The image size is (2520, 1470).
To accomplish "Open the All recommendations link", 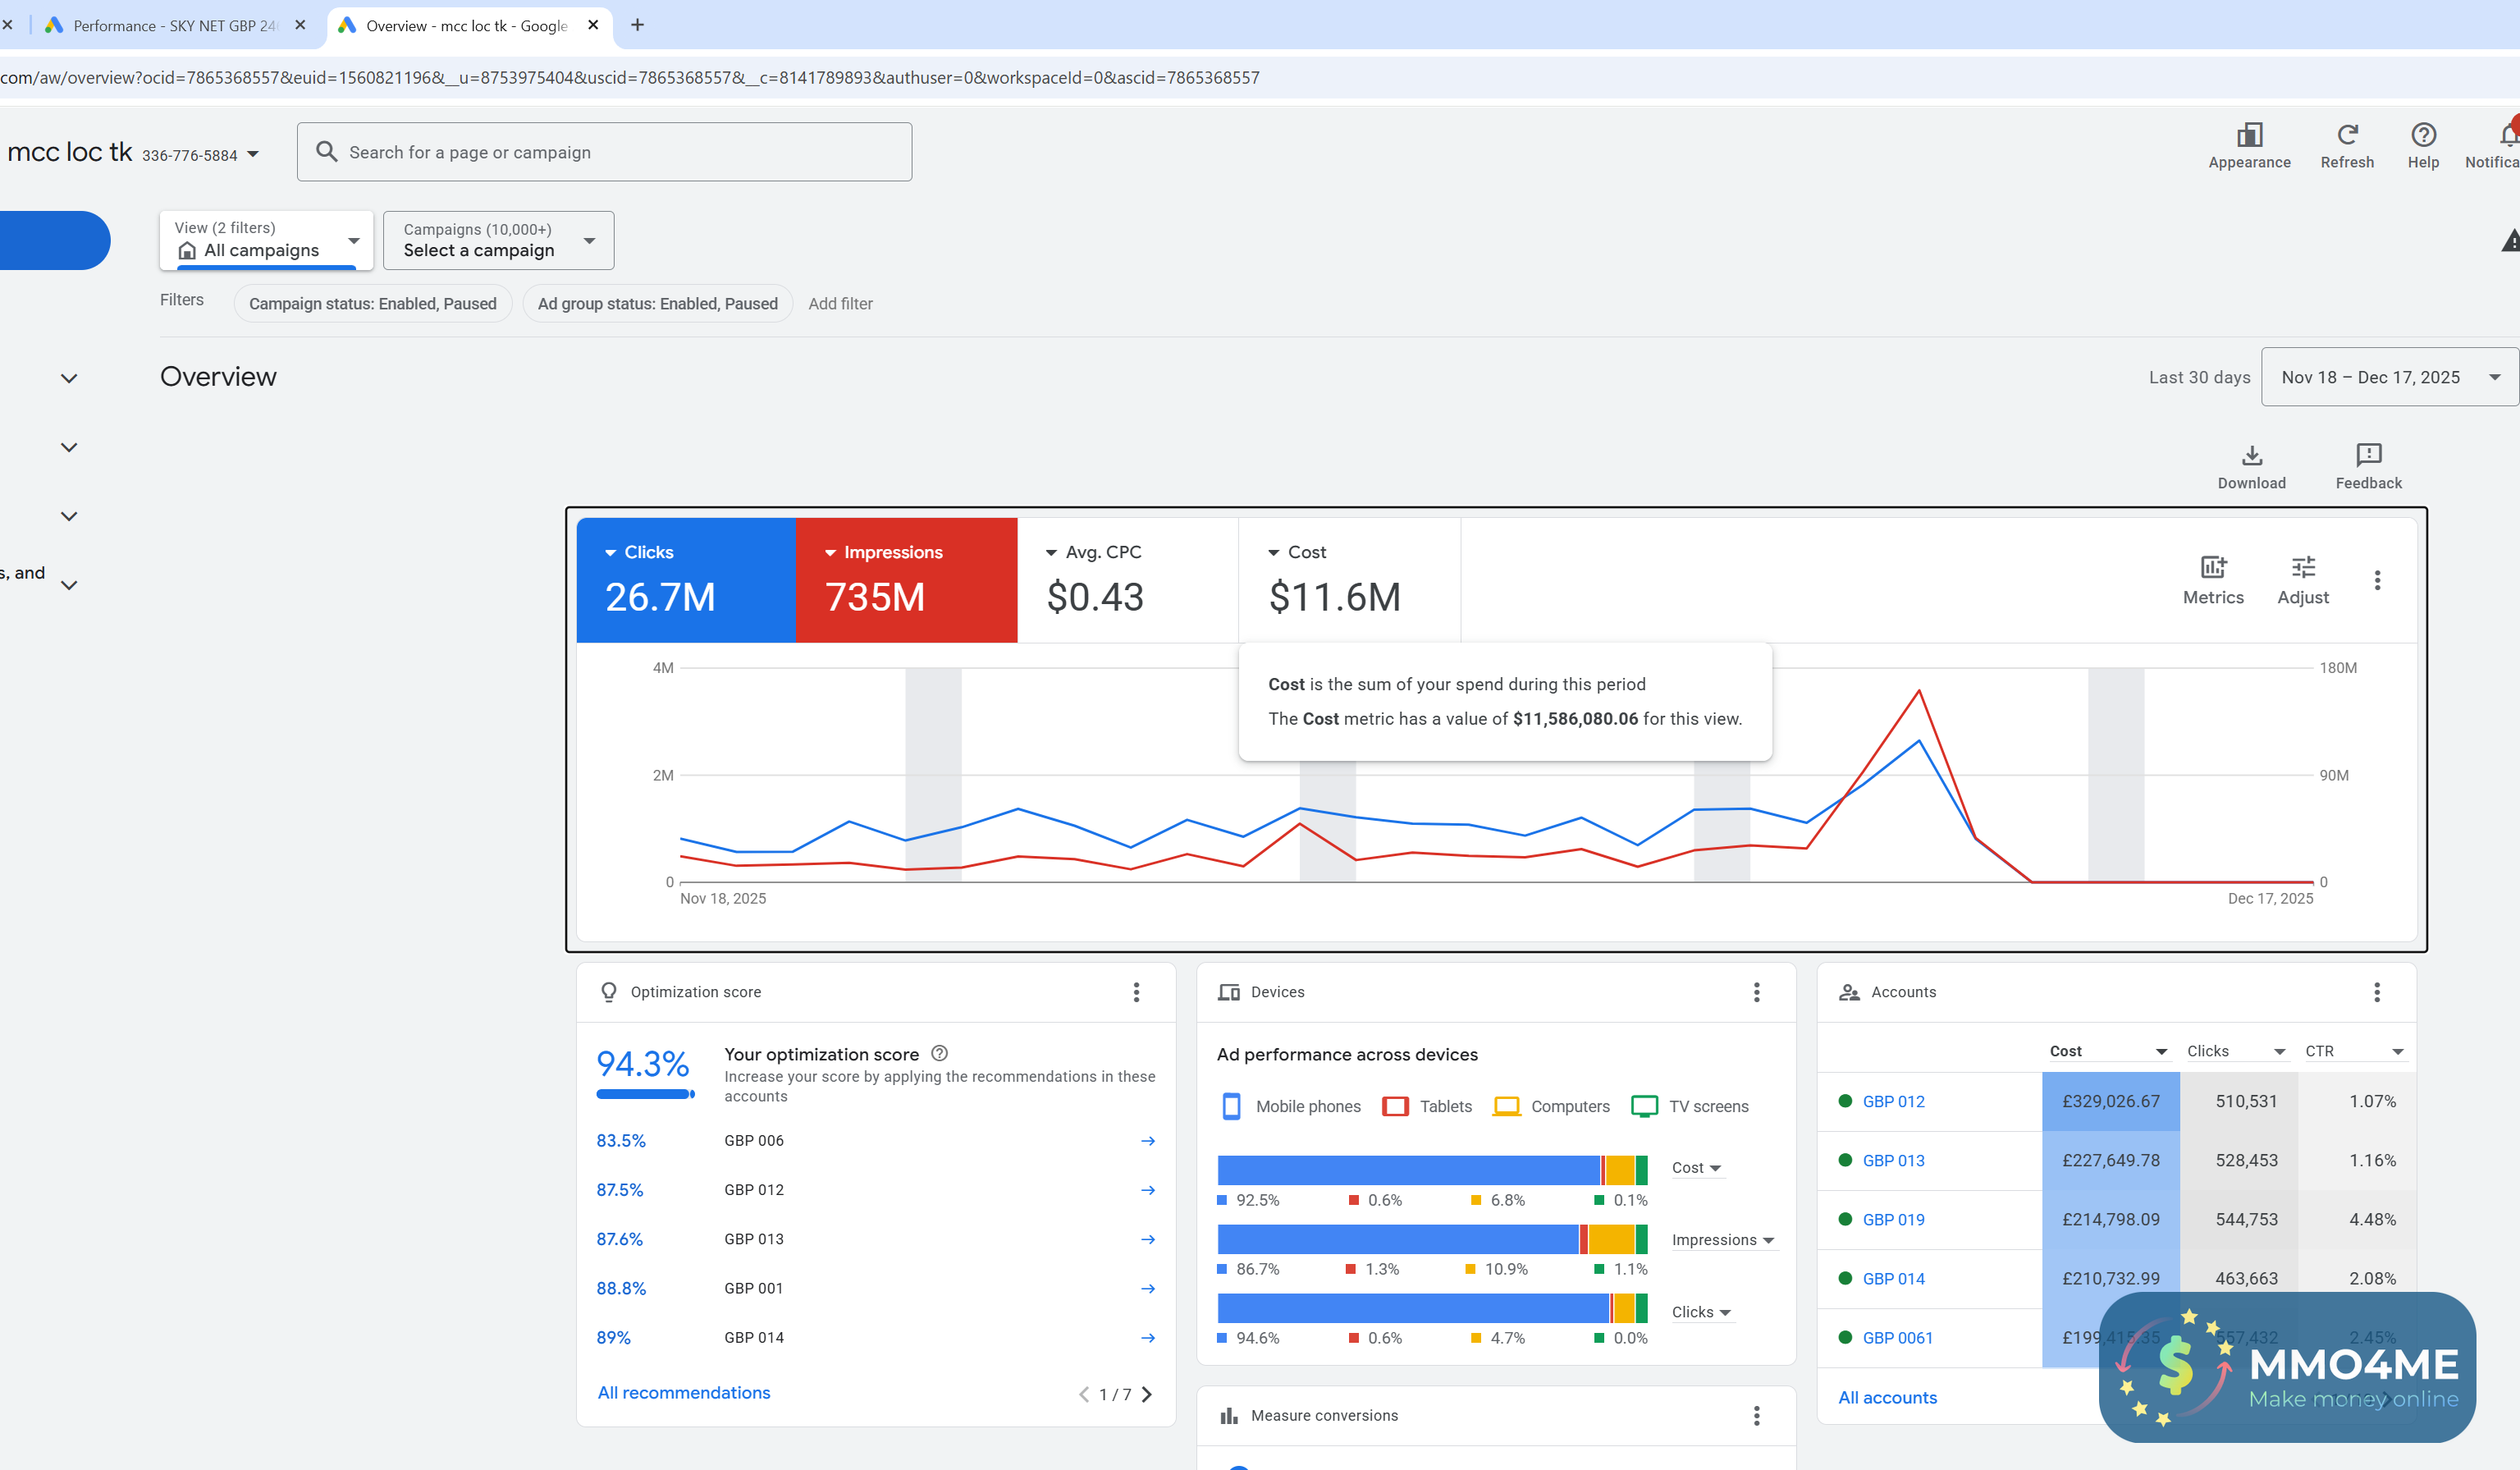I will click(684, 1393).
